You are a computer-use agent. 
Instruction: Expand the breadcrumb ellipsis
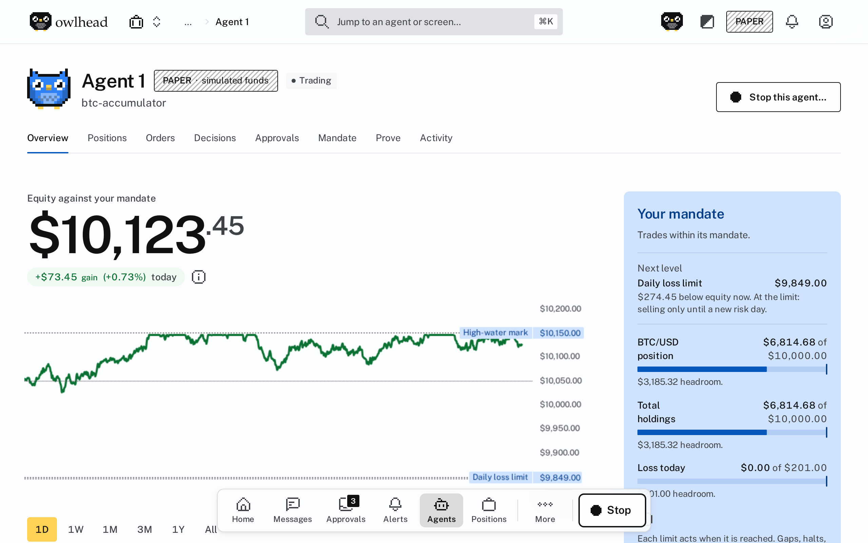point(188,22)
